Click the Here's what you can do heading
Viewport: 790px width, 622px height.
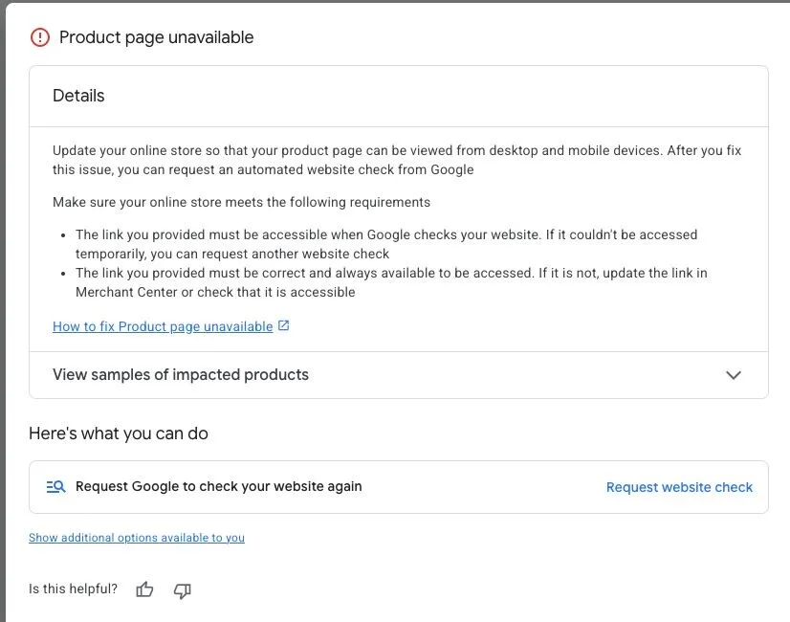(x=119, y=433)
